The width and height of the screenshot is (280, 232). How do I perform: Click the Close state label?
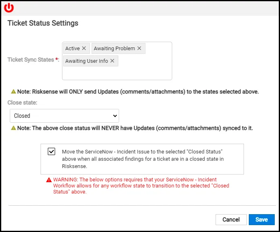[x=22, y=102]
